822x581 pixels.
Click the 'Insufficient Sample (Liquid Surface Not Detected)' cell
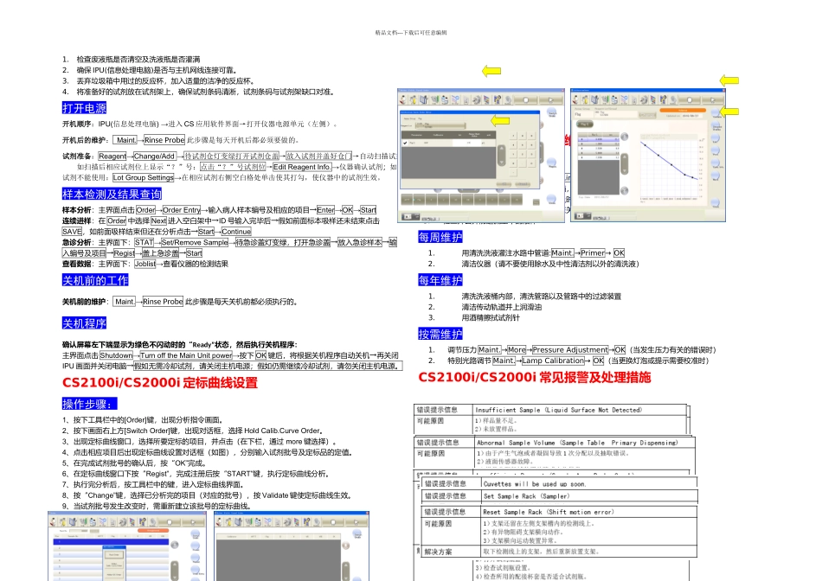point(580,410)
